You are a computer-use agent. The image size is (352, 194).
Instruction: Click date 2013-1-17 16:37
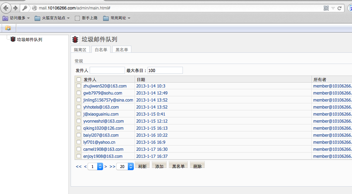tap(152, 156)
